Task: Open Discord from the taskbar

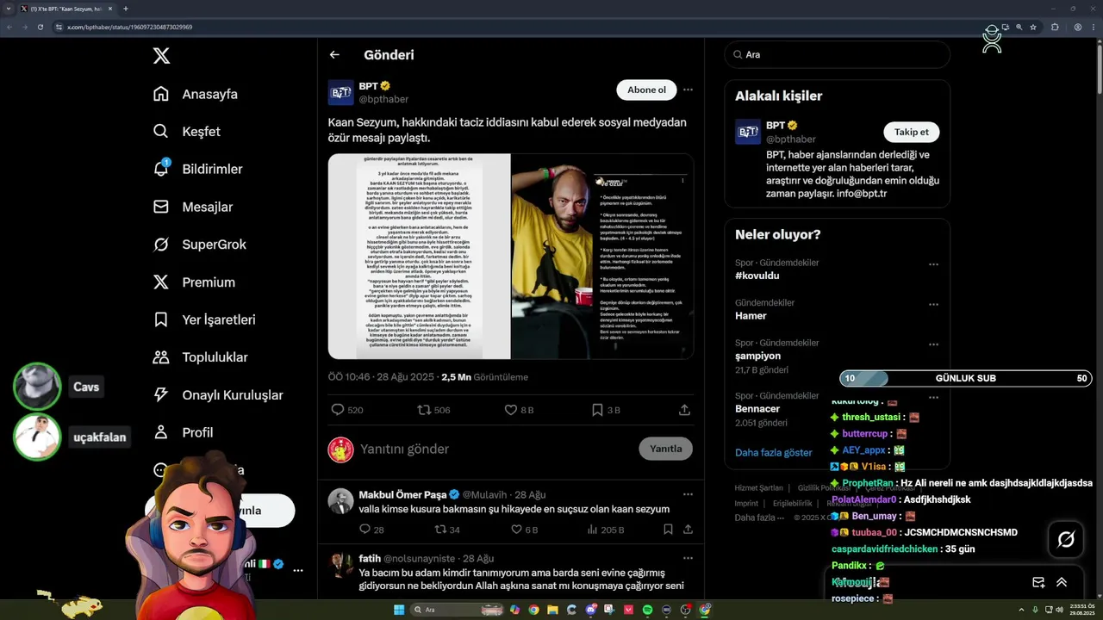Action: pyautogui.click(x=591, y=610)
